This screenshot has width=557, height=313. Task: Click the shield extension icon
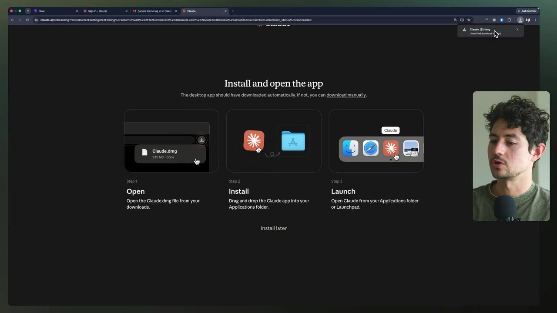tap(494, 20)
